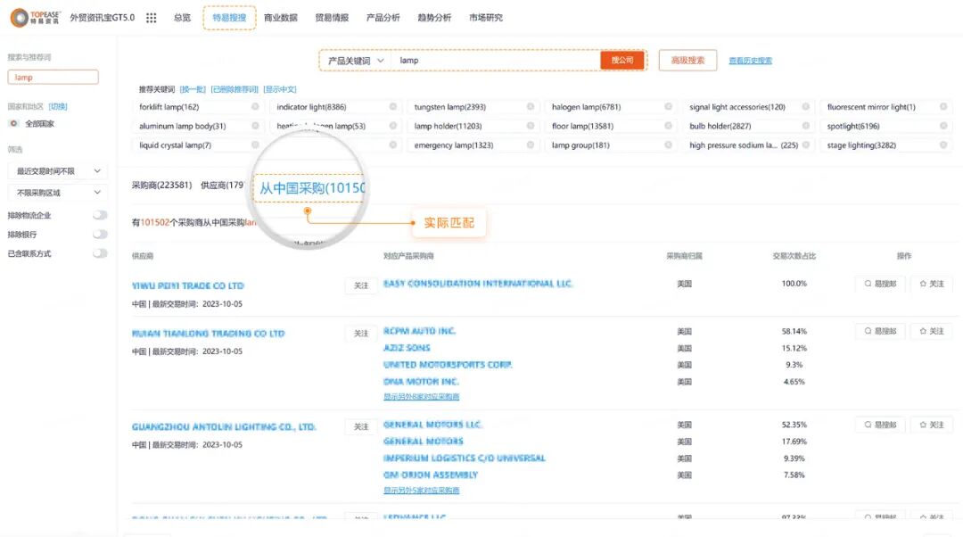Go to the 总览 tab
Screen dimensions: 963x537
tap(182, 18)
